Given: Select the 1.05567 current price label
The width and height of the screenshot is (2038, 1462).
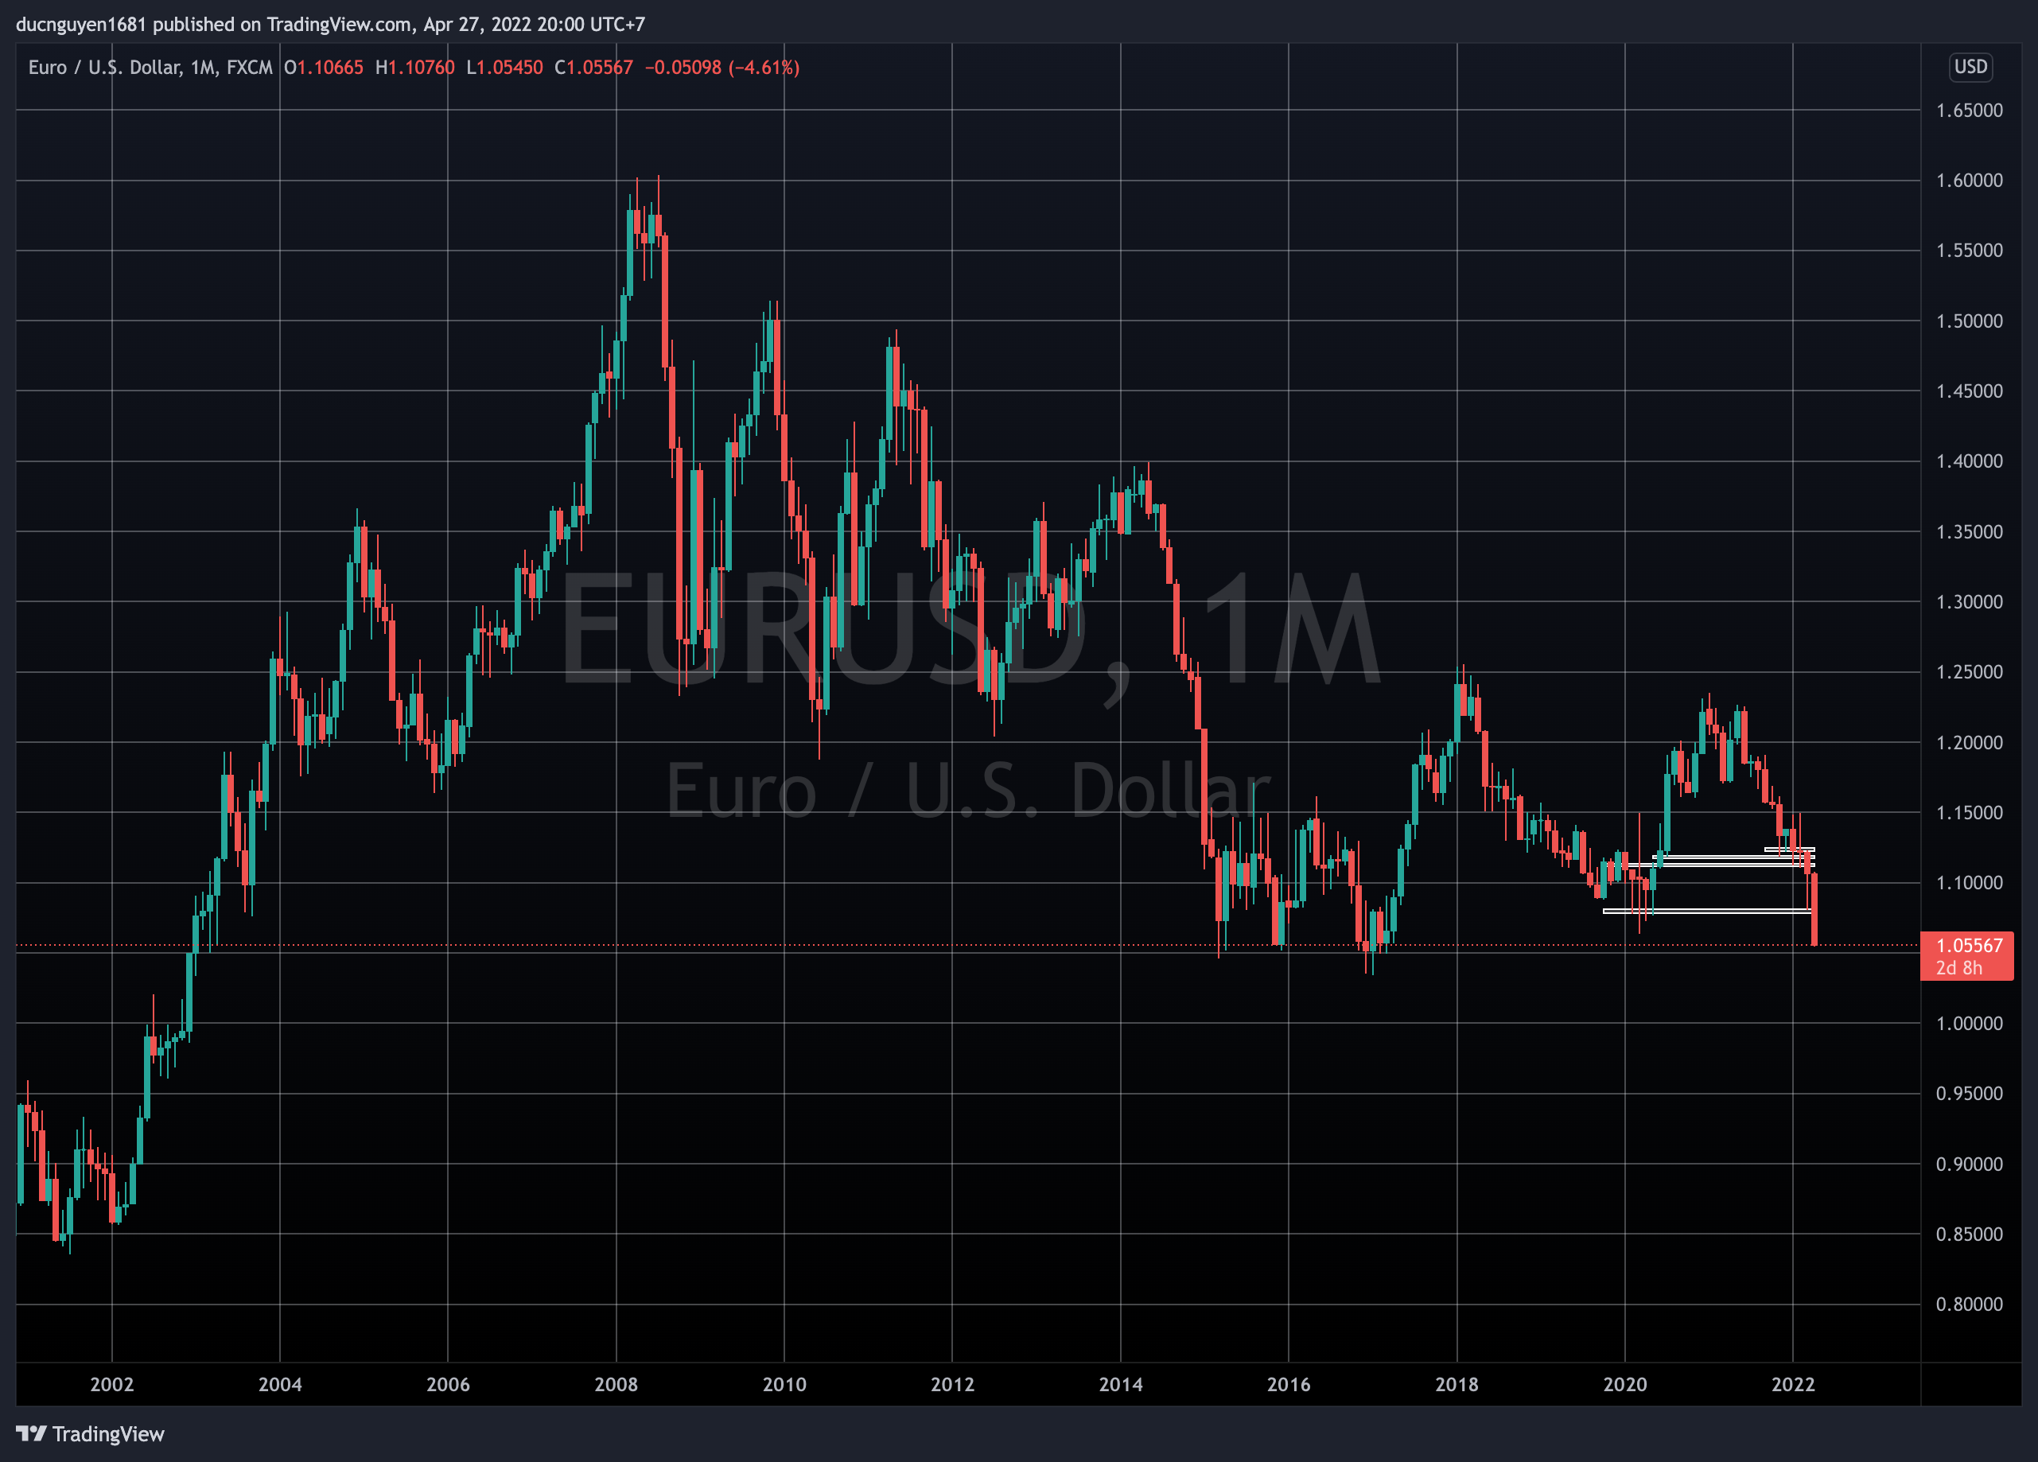Looking at the screenshot, I should [1969, 945].
